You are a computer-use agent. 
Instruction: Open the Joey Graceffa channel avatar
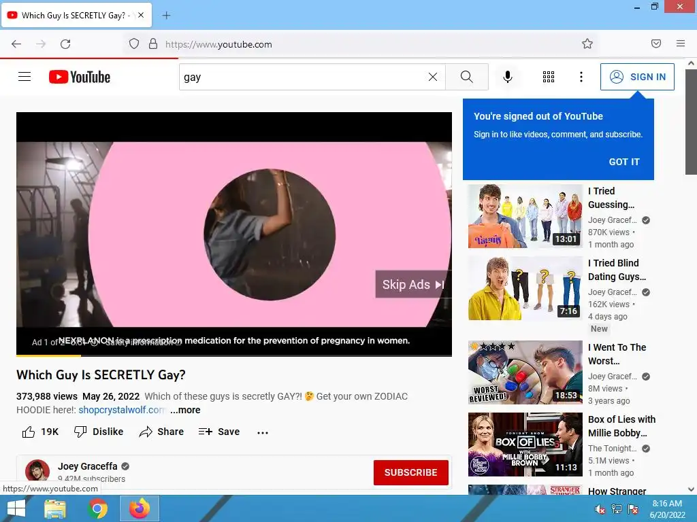click(x=37, y=472)
